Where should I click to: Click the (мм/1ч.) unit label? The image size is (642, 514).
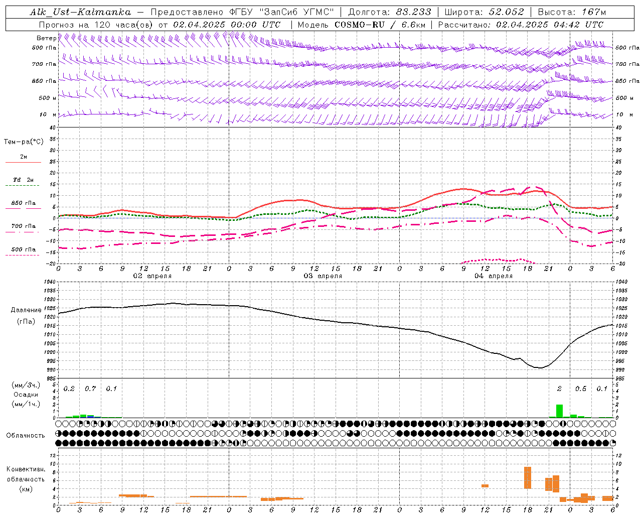(26, 404)
